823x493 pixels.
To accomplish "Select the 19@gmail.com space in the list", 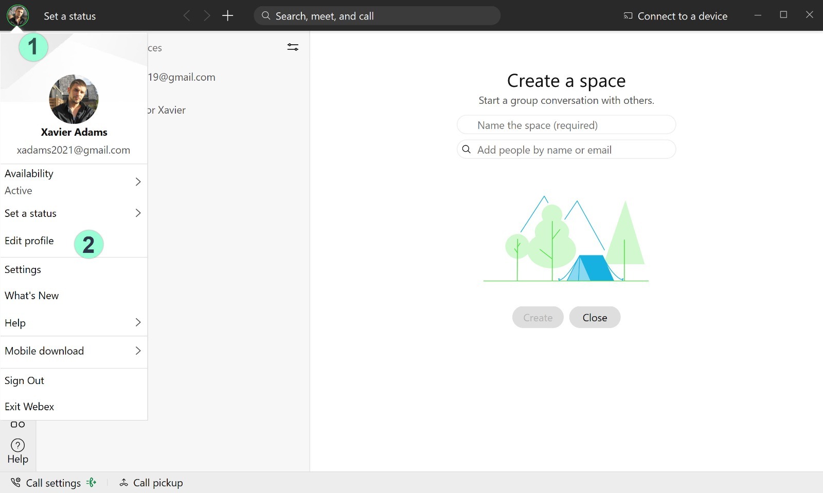I will (x=182, y=77).
